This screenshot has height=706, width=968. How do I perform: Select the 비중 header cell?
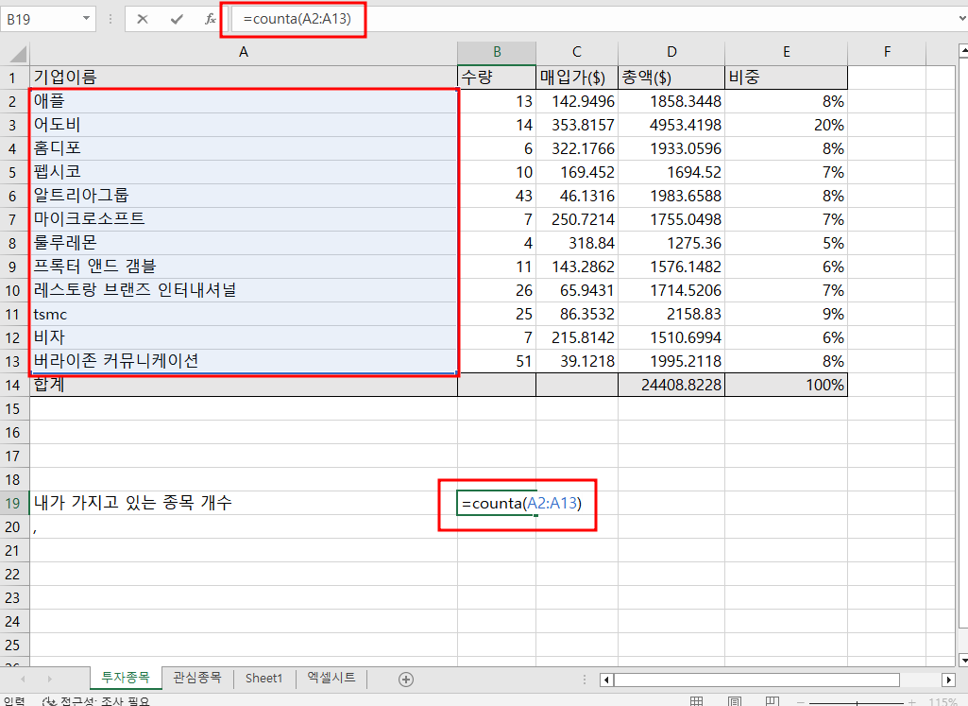click(x=786, y=77)
